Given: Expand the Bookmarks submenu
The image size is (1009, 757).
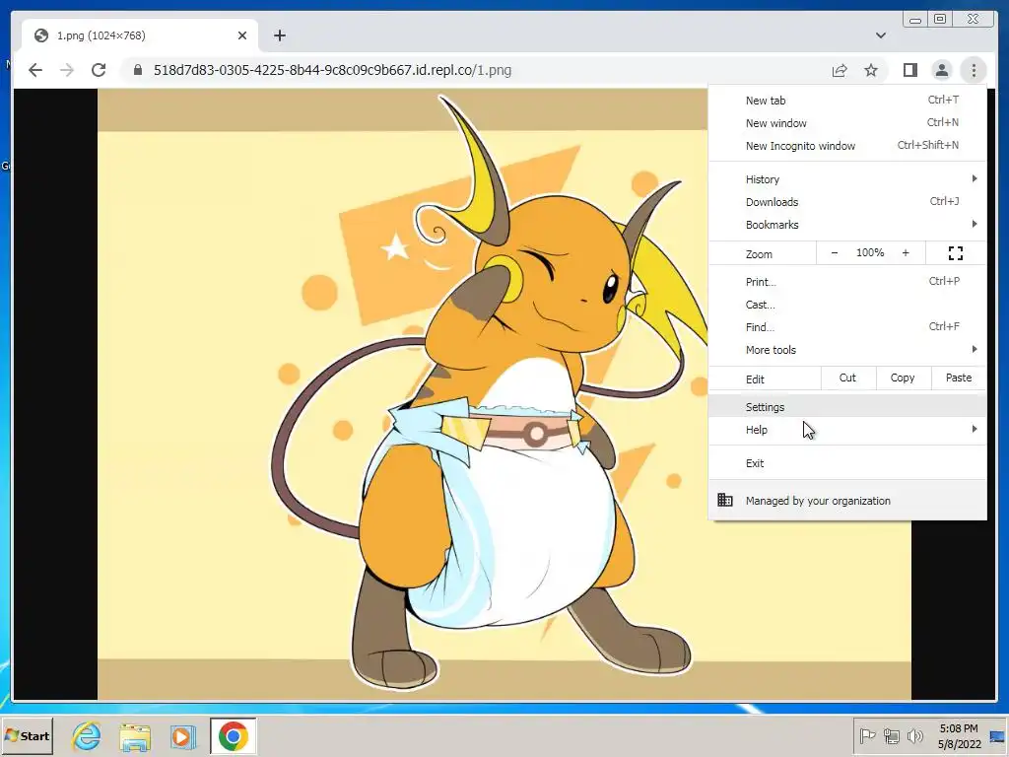Looking at the screenshot, I should click(x=847, y=224).
